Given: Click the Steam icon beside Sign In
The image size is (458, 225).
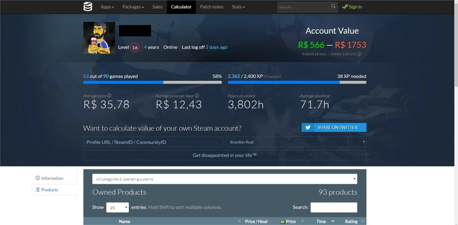Looking at the screenshot, I should coord(345,7).
